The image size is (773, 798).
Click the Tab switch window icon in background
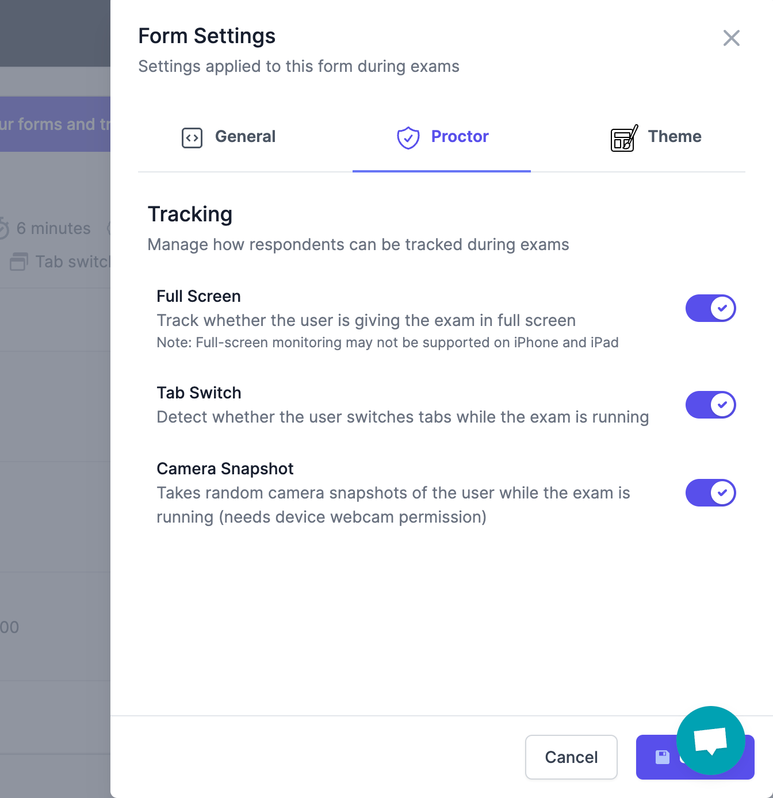pyautogui.click(x=19, y=262)
